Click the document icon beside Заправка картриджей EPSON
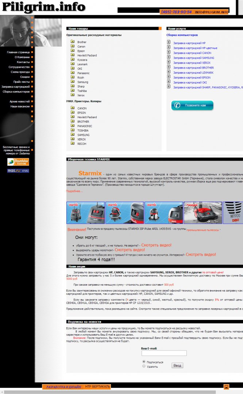Screen dimensions: 243x394 pos(169,77)
